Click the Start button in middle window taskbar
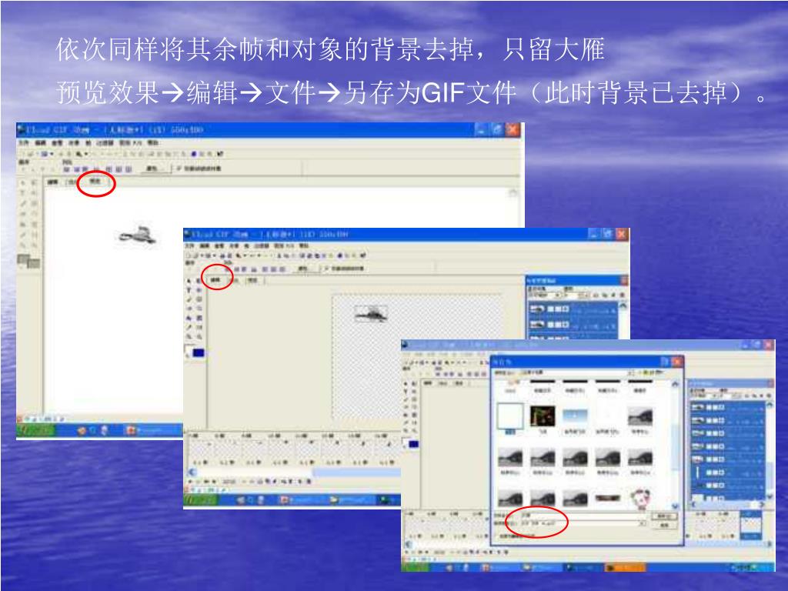The image size is (788, 591). tap(201, 500)
